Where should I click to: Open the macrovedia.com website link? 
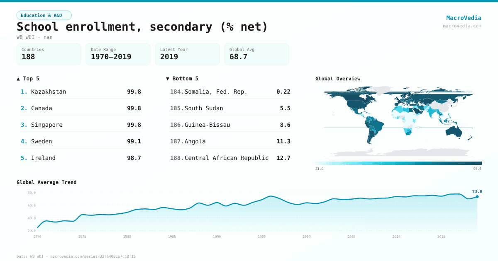(x=462, y=26)
